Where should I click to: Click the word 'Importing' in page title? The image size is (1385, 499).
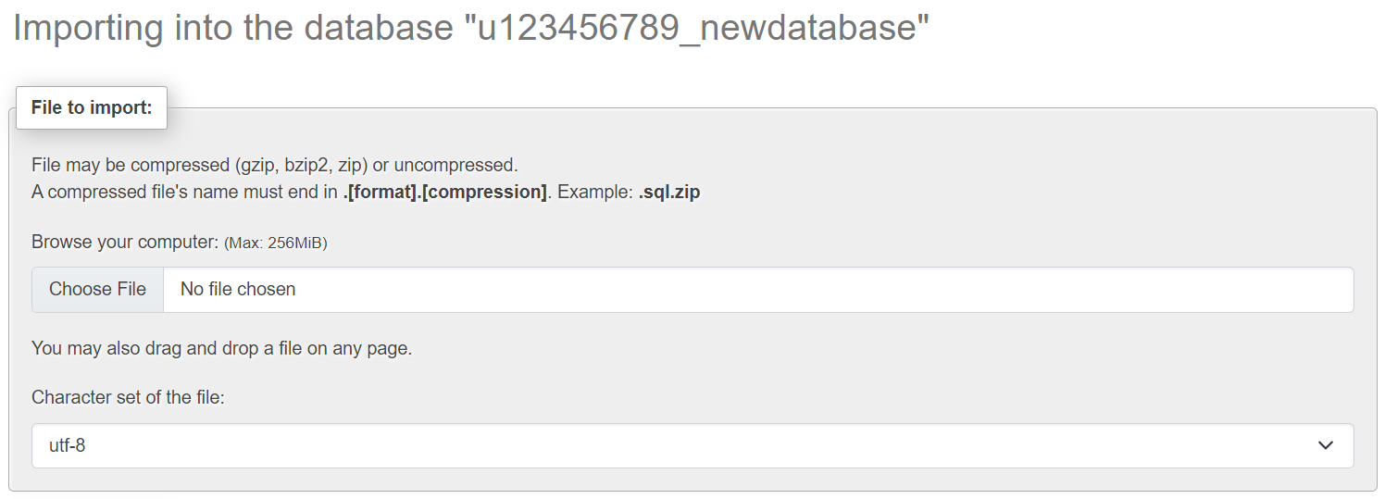(x=88, y=29)
